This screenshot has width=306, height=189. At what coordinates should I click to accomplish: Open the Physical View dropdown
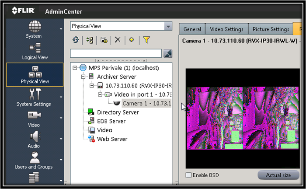tap(168, 26)
